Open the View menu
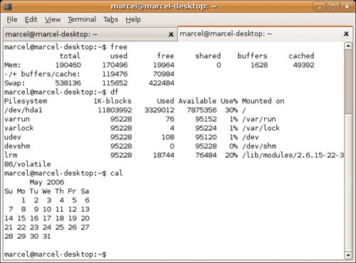This screenshot has width=356, height=263. tap(53, 19)
